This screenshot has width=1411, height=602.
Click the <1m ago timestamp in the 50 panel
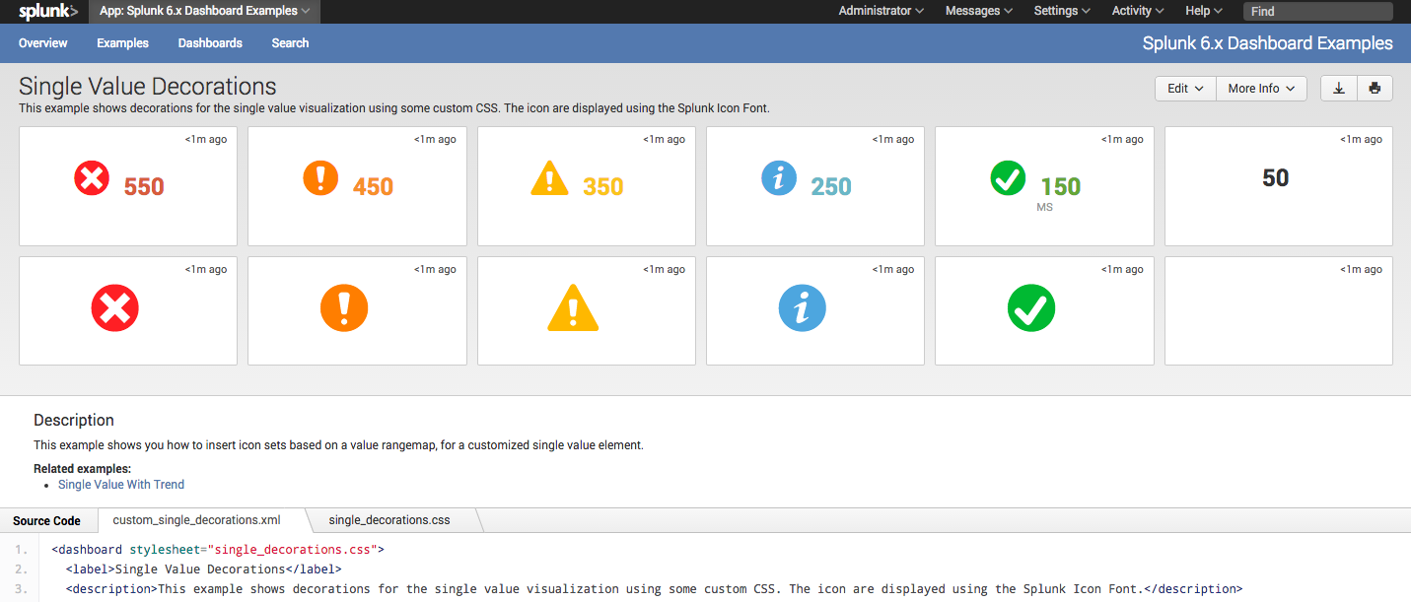click(x=1361, y=139)
